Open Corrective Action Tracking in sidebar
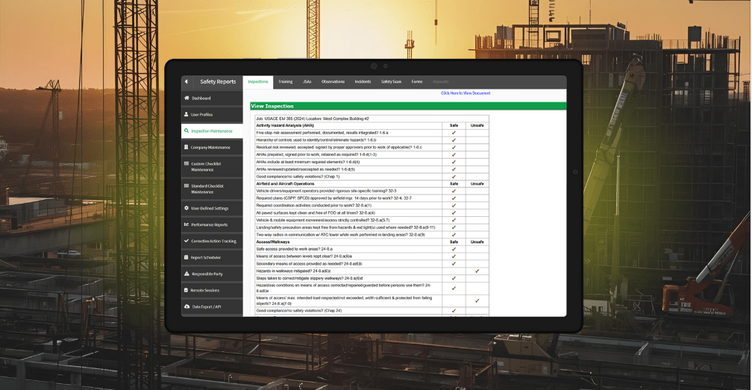Image resolution: width=752 pixels, height=390 pixels. point(213,241)
